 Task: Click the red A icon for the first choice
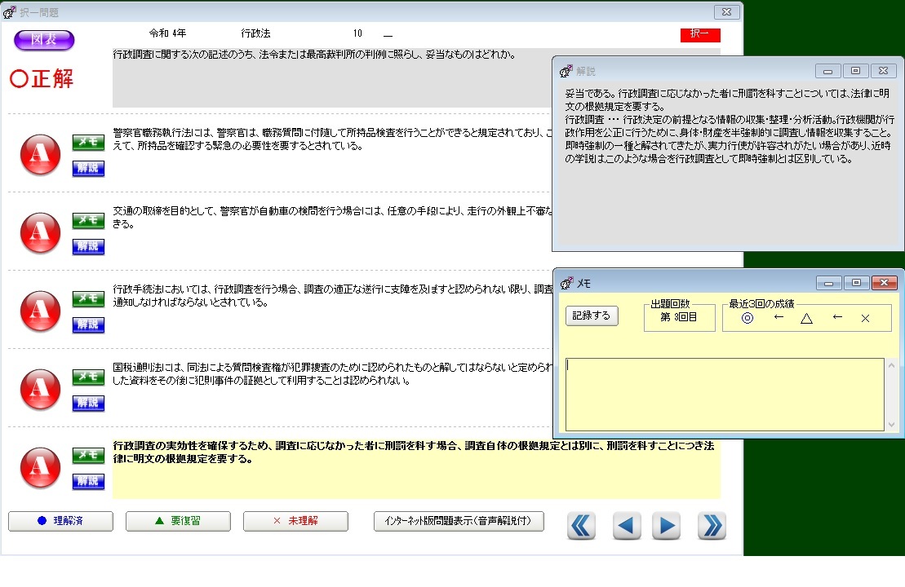click(40, 155)
